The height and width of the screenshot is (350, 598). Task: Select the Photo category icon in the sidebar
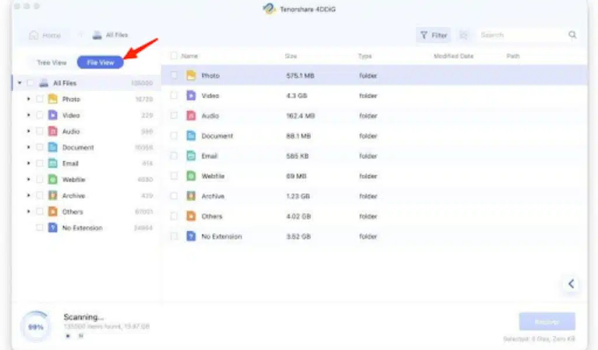(51, 99)
